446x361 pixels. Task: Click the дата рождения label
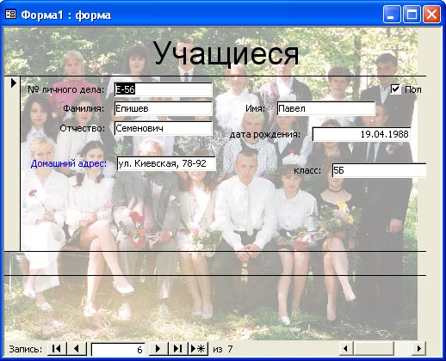(x=265, y=134)
